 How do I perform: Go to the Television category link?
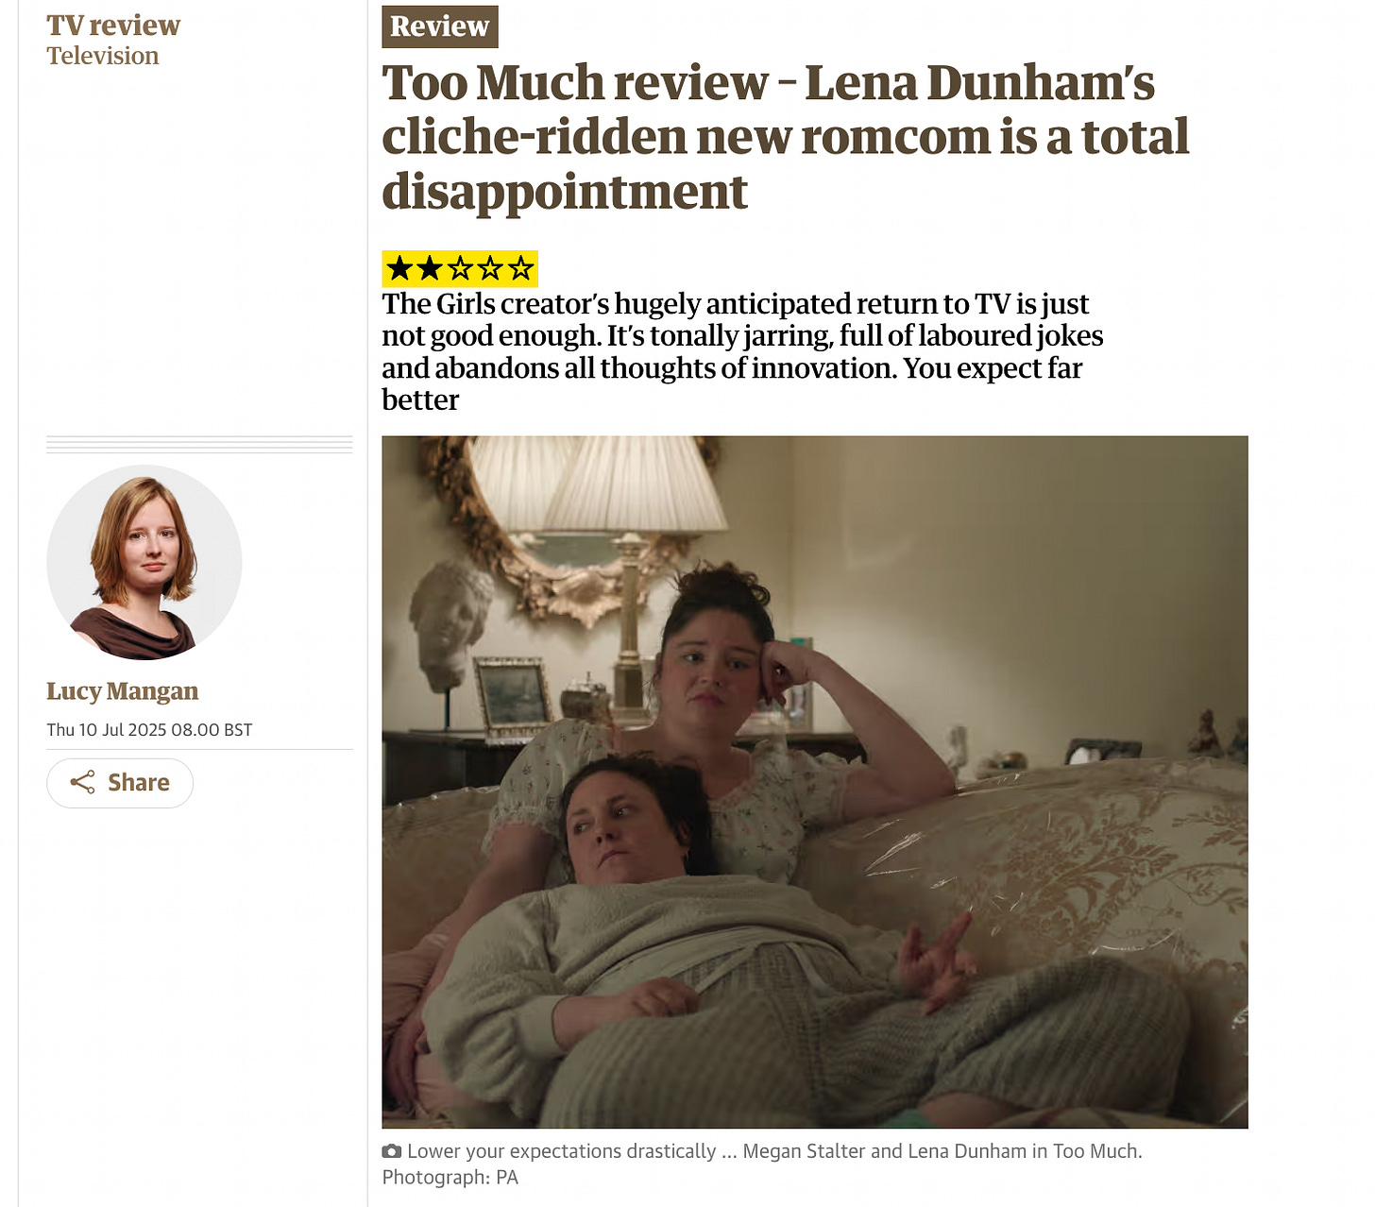(103, 56)
